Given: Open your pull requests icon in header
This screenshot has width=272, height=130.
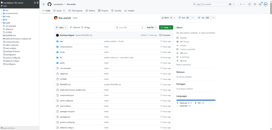Looking at the screenshot, I should [255, 4].
